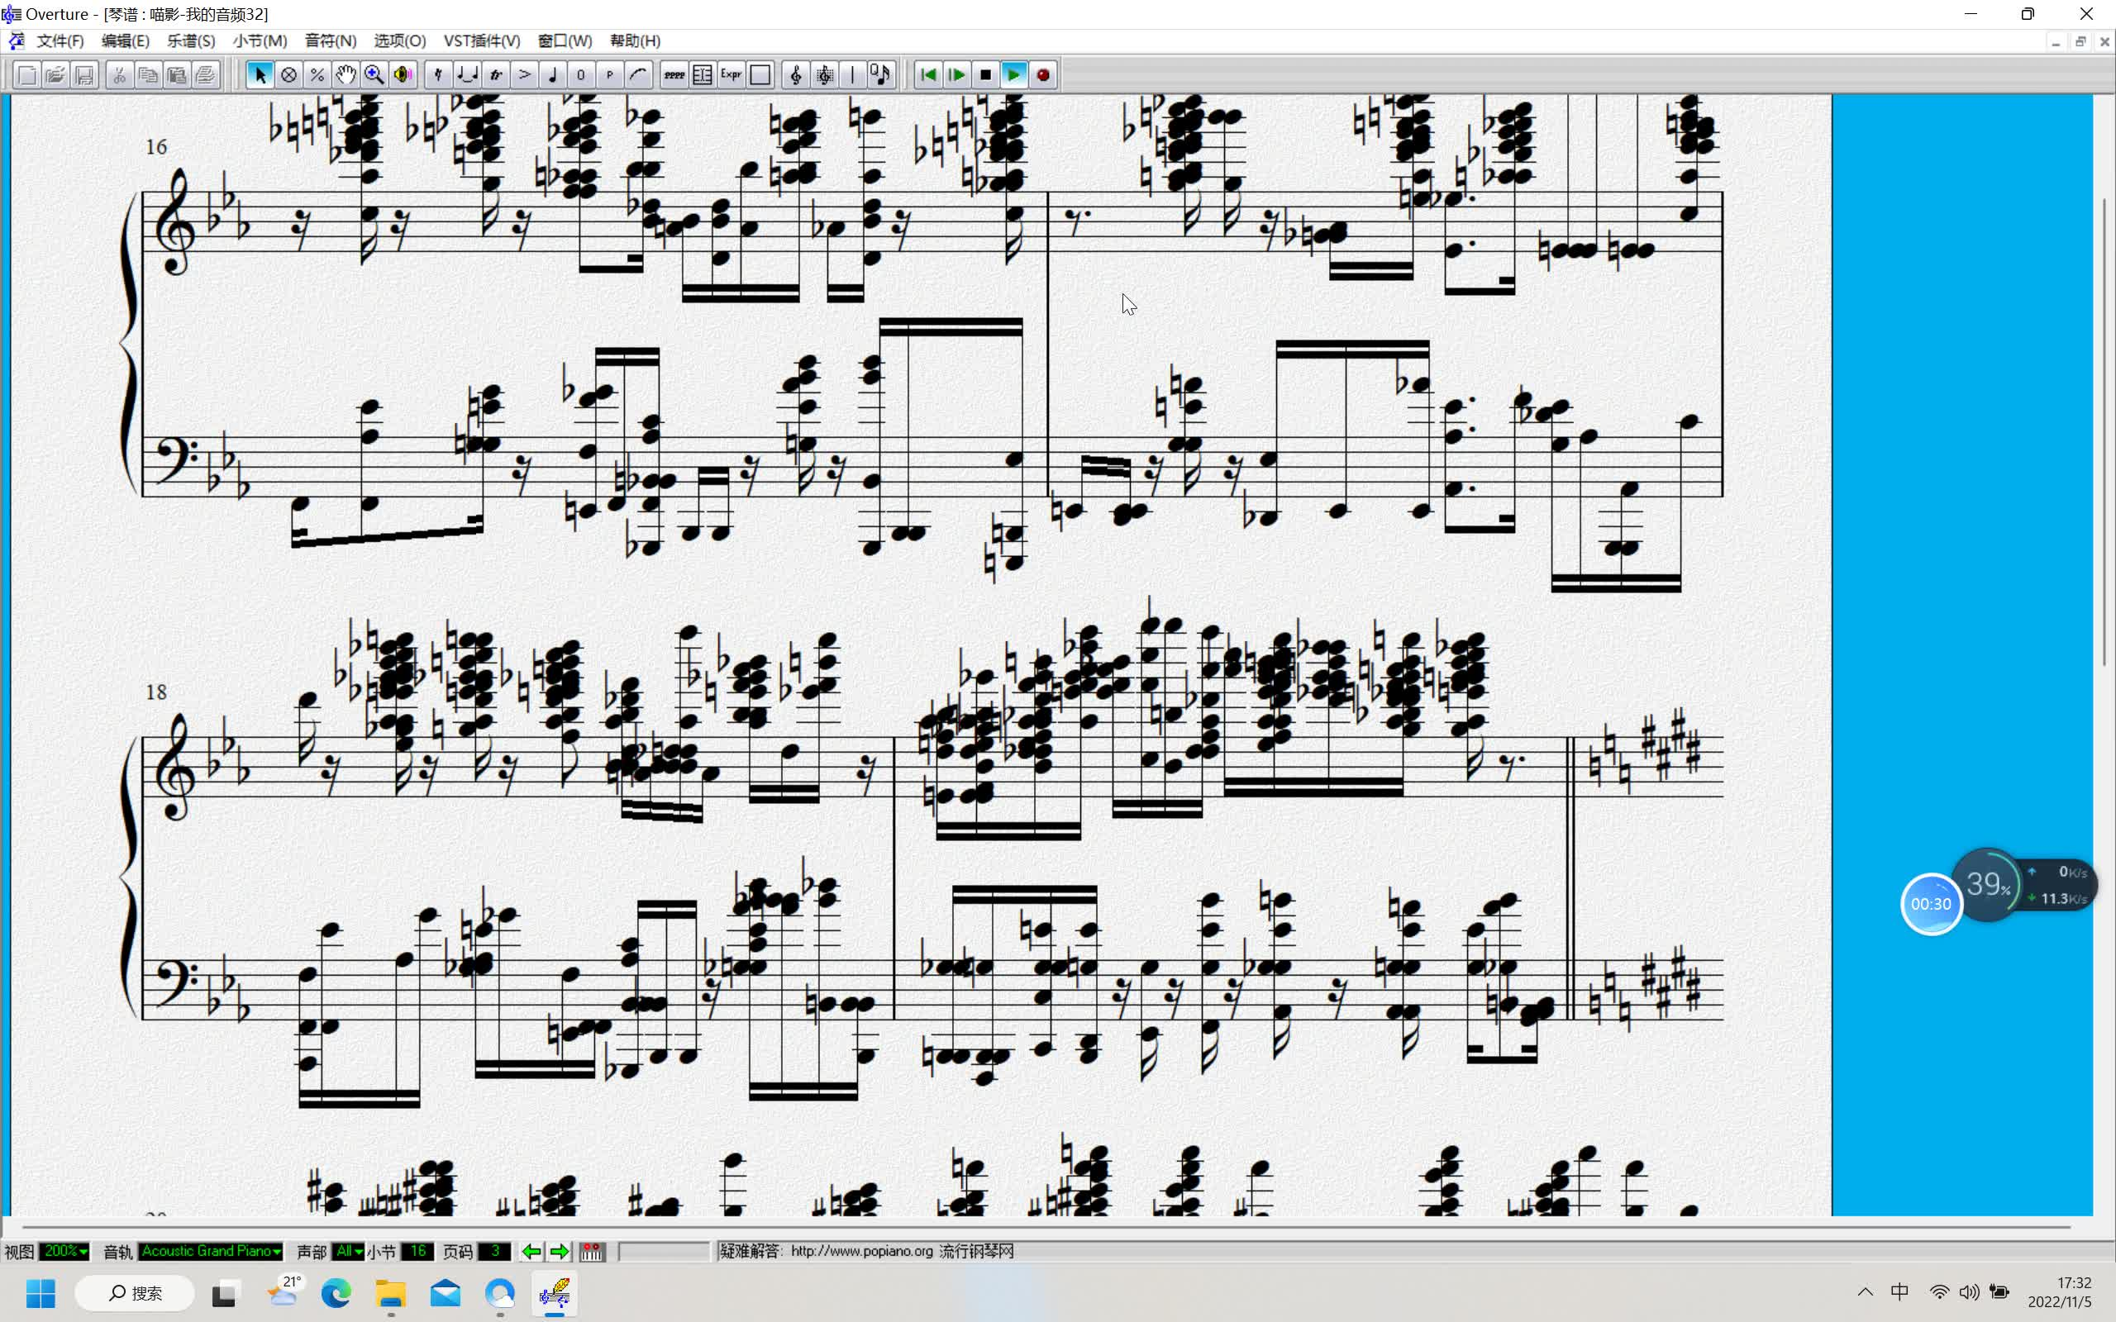Click the vertical scrollbar thumb
This screenshot has width=2116, height=1322.
coord(2105,432)
